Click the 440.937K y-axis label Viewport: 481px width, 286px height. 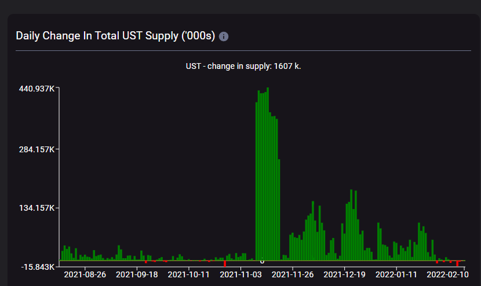37,89
